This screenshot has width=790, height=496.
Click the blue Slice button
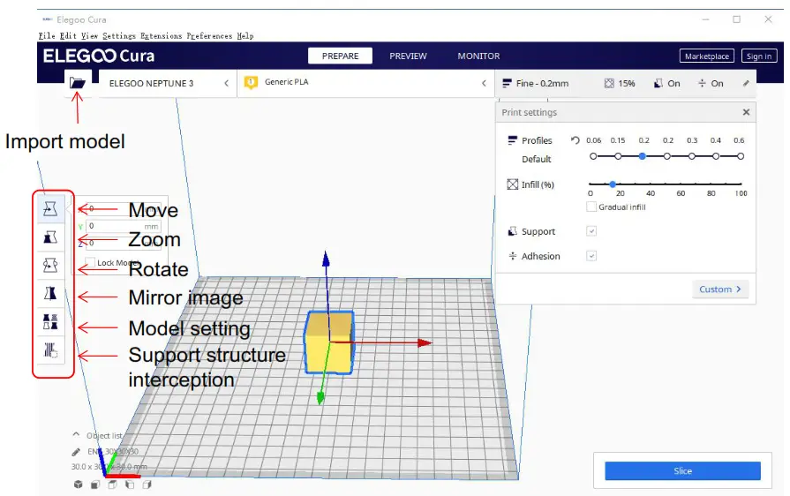682,470
